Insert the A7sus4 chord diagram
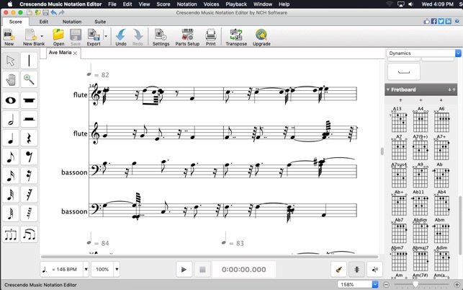 tap(399, 175)
